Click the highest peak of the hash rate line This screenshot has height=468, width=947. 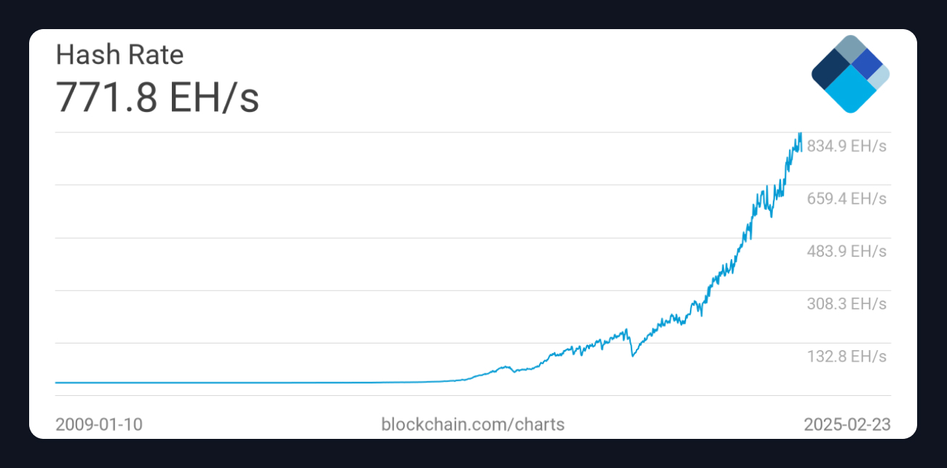pyautogui.click(x=801, y=134)
